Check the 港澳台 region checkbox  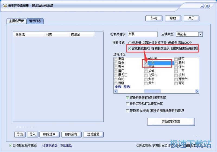176,79
